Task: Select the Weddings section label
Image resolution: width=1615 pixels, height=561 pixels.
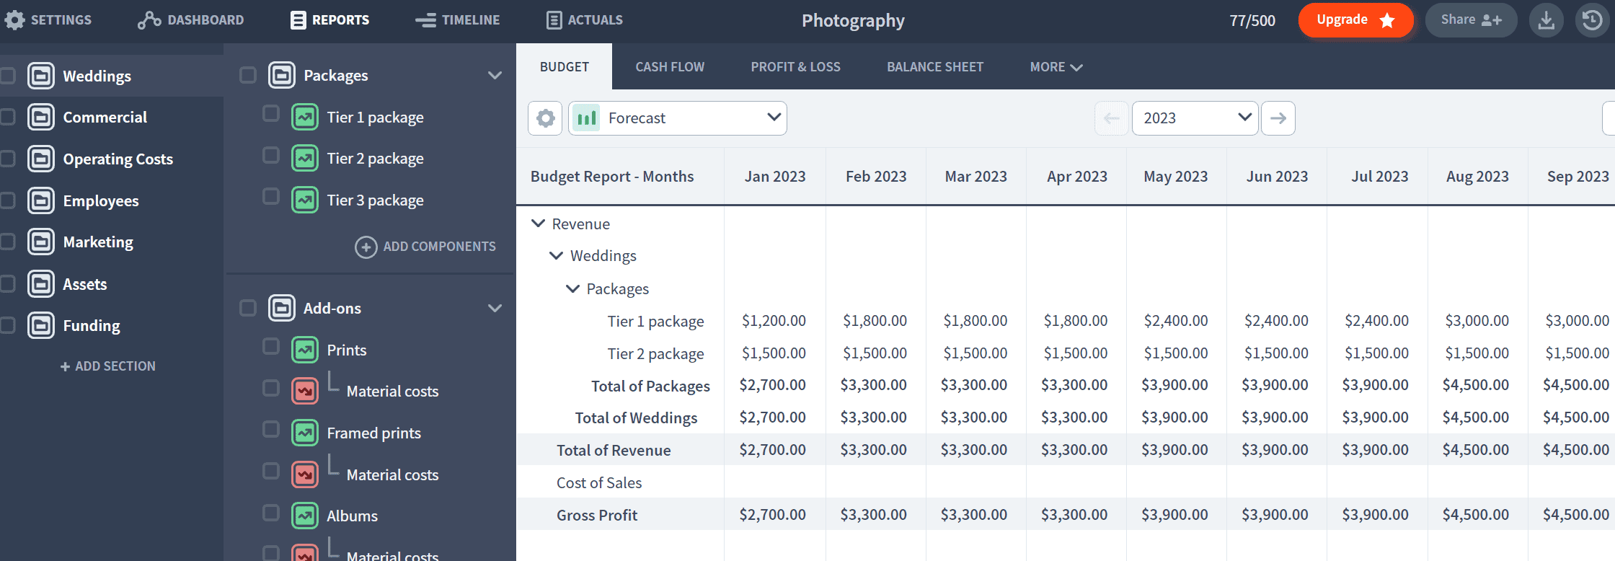Action: pos(97,76)
